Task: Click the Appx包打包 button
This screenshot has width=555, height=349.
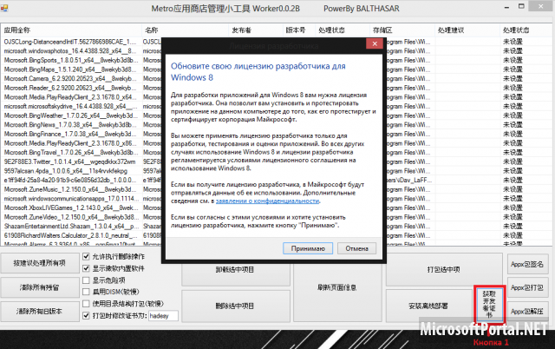Action: coord(527,287)
